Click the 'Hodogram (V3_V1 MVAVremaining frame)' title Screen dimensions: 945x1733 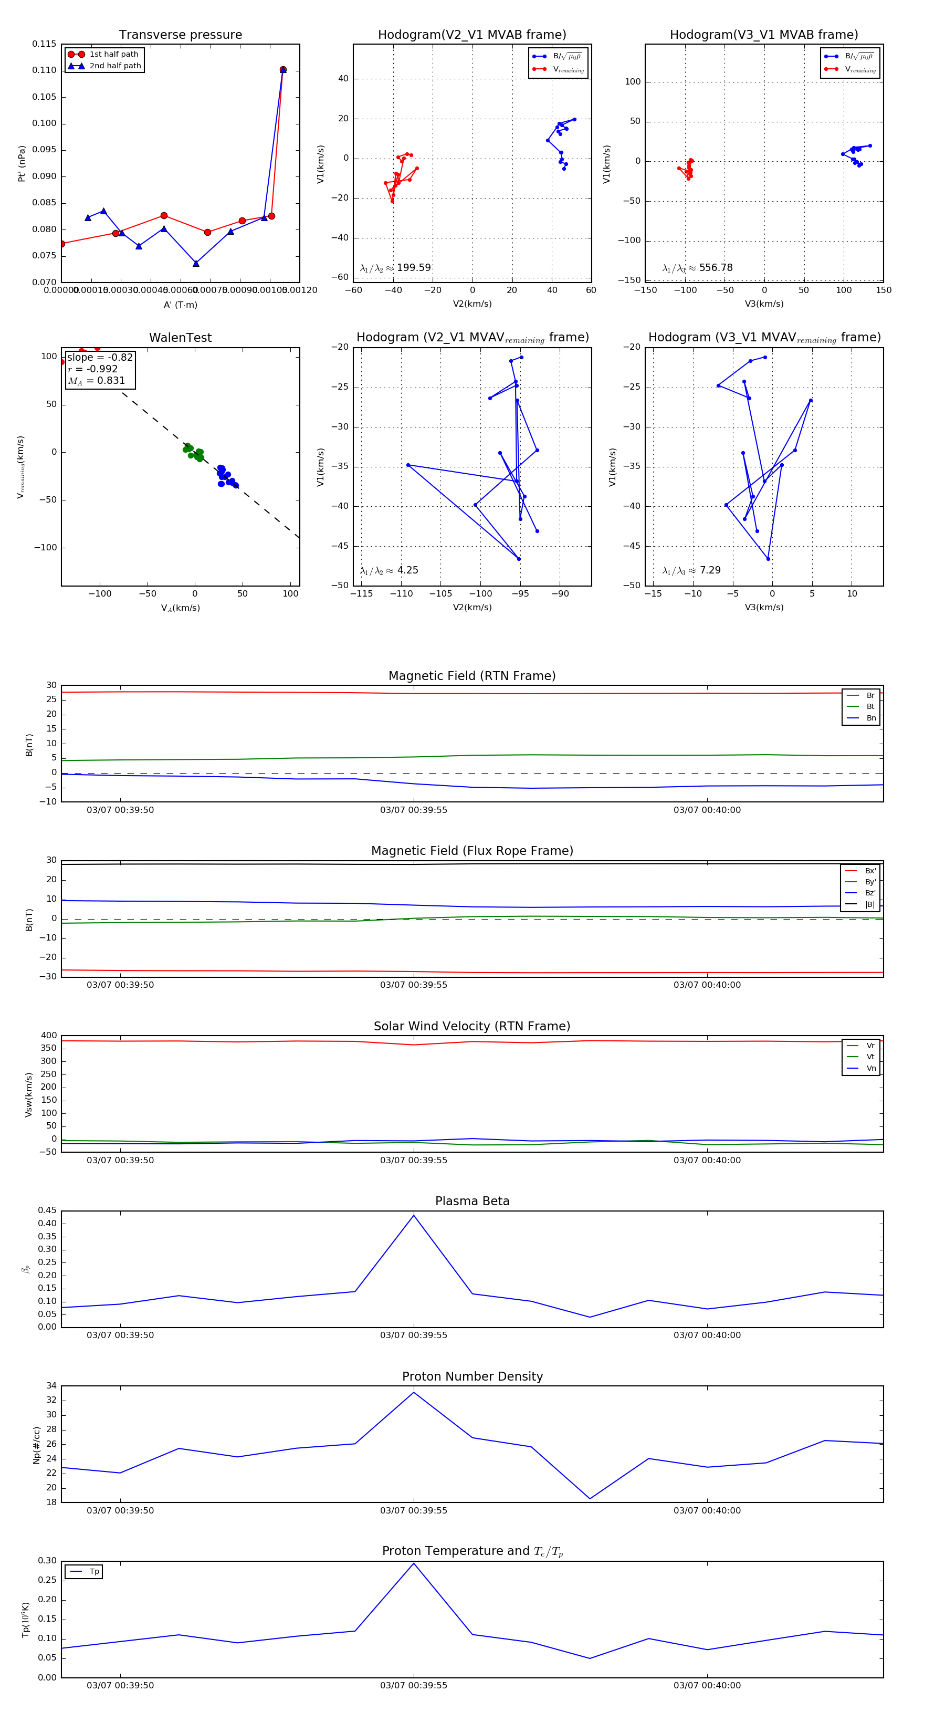click(764, 338)
